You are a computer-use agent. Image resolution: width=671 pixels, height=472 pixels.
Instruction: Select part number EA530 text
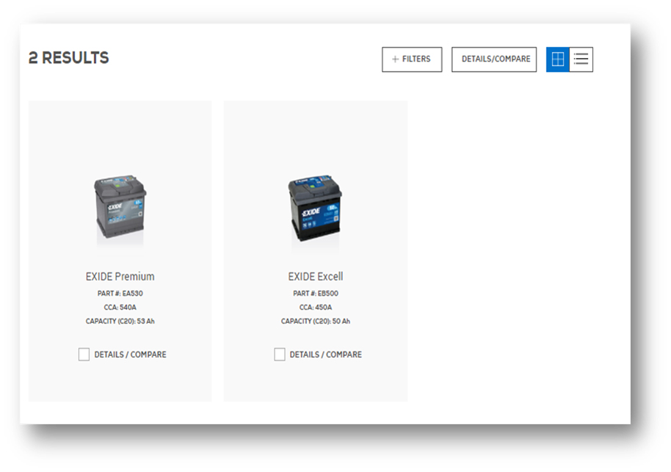[120, 293]
